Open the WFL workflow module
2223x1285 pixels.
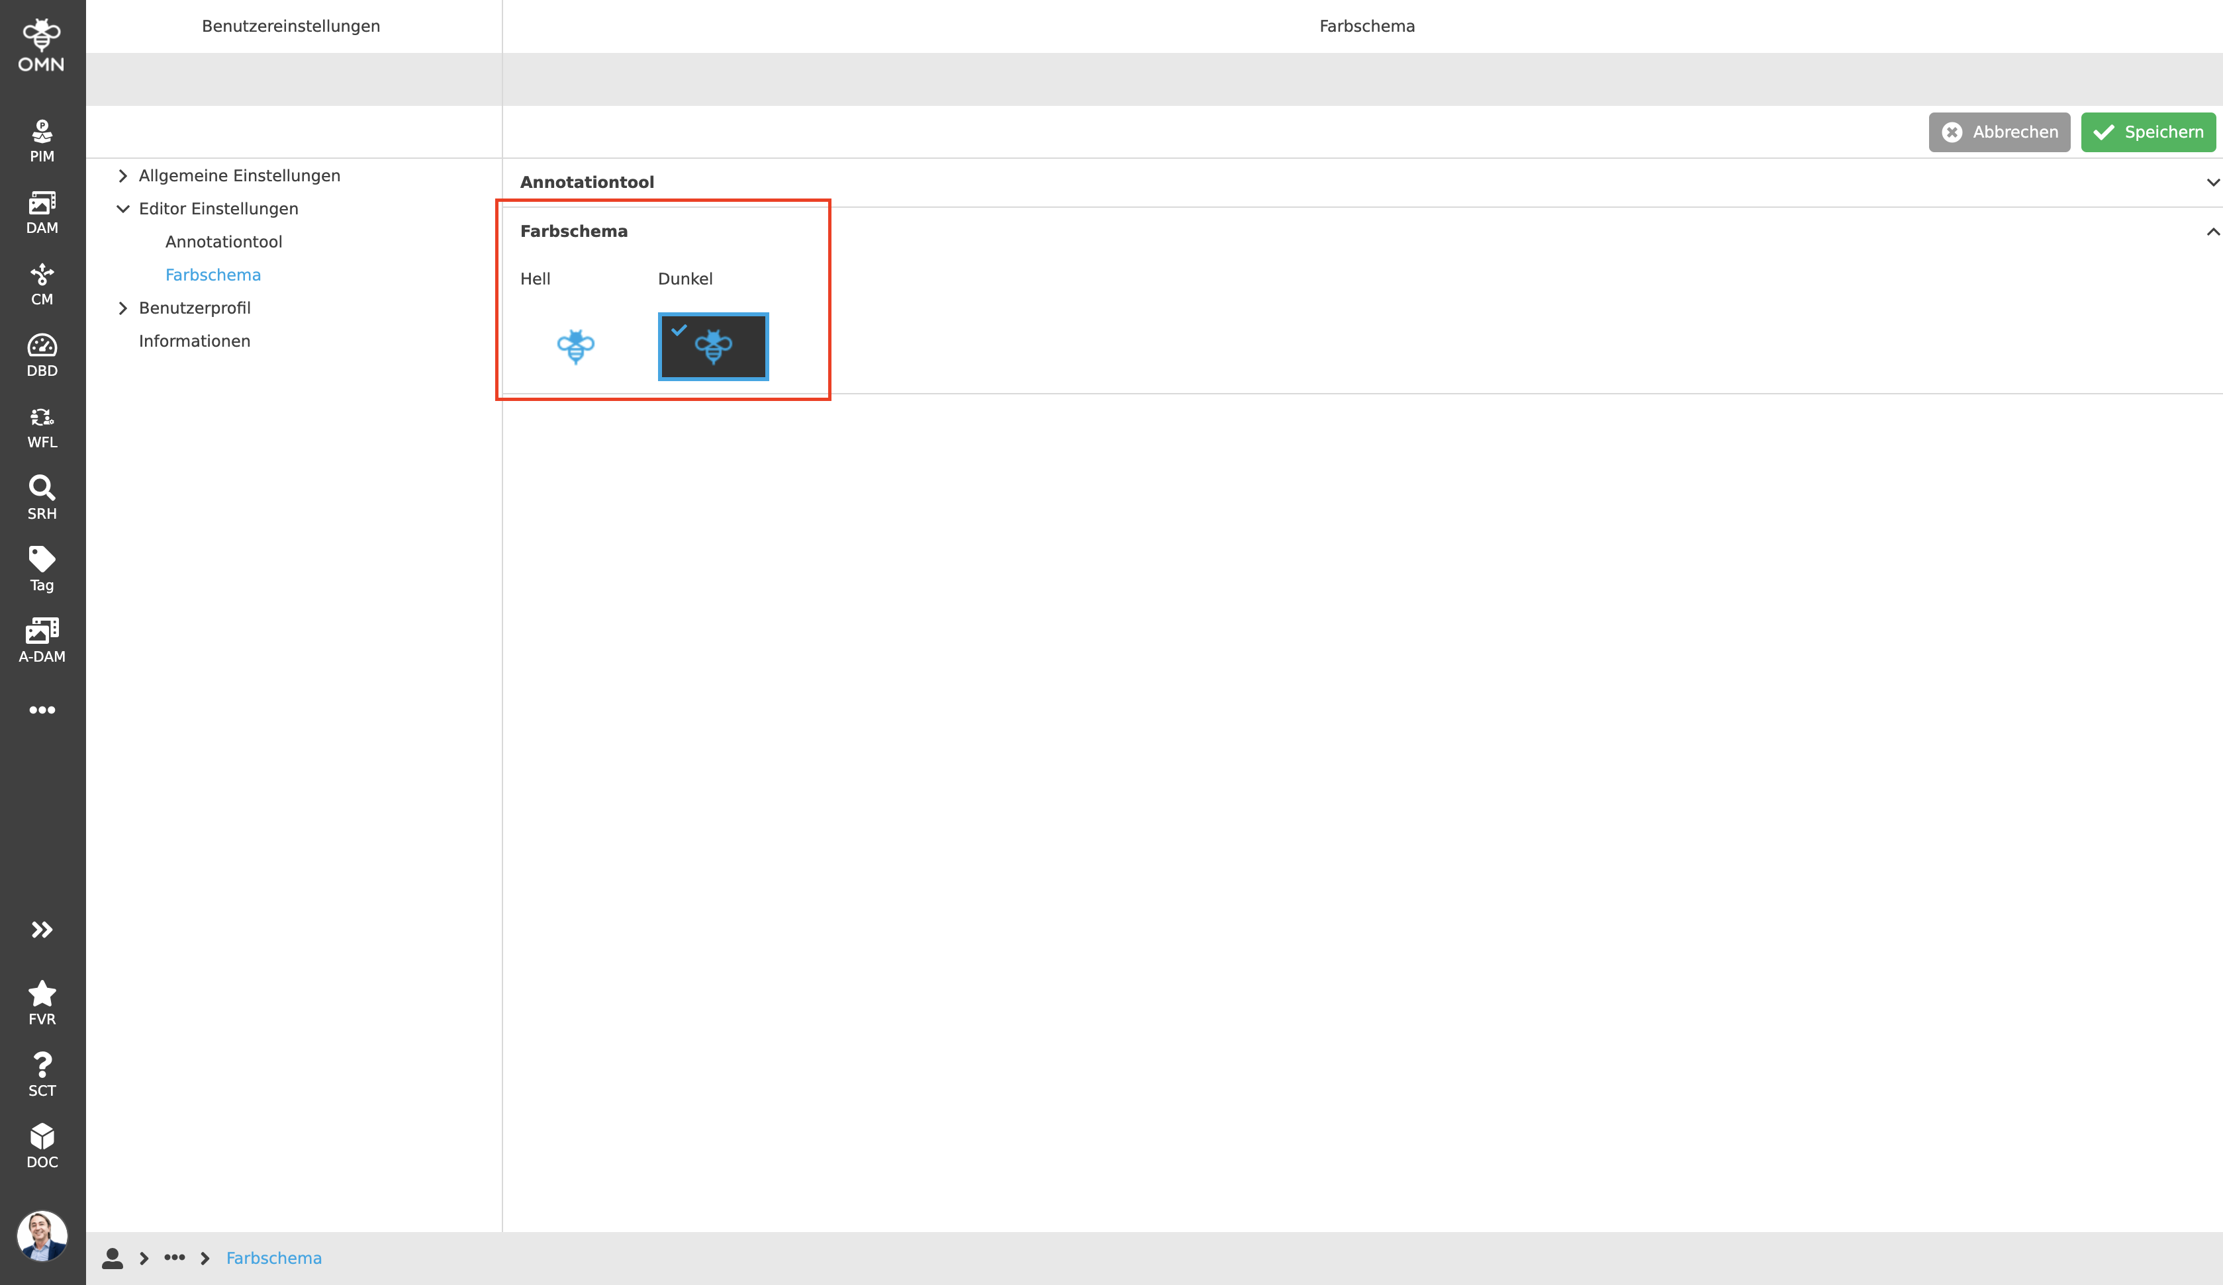[42, 427]
